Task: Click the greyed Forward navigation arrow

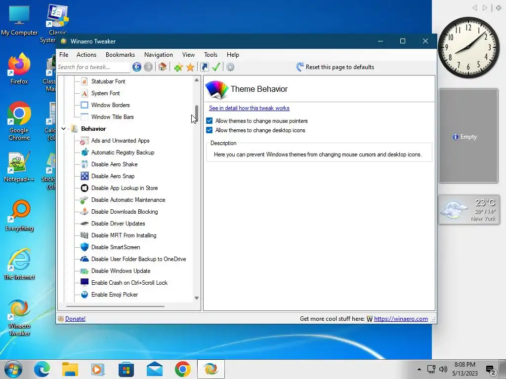Action: pyautogui.click(x=148, y=67)
